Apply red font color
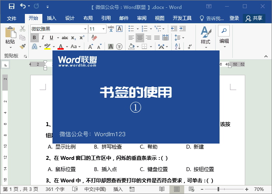272x194 pixels. (61, 47)
